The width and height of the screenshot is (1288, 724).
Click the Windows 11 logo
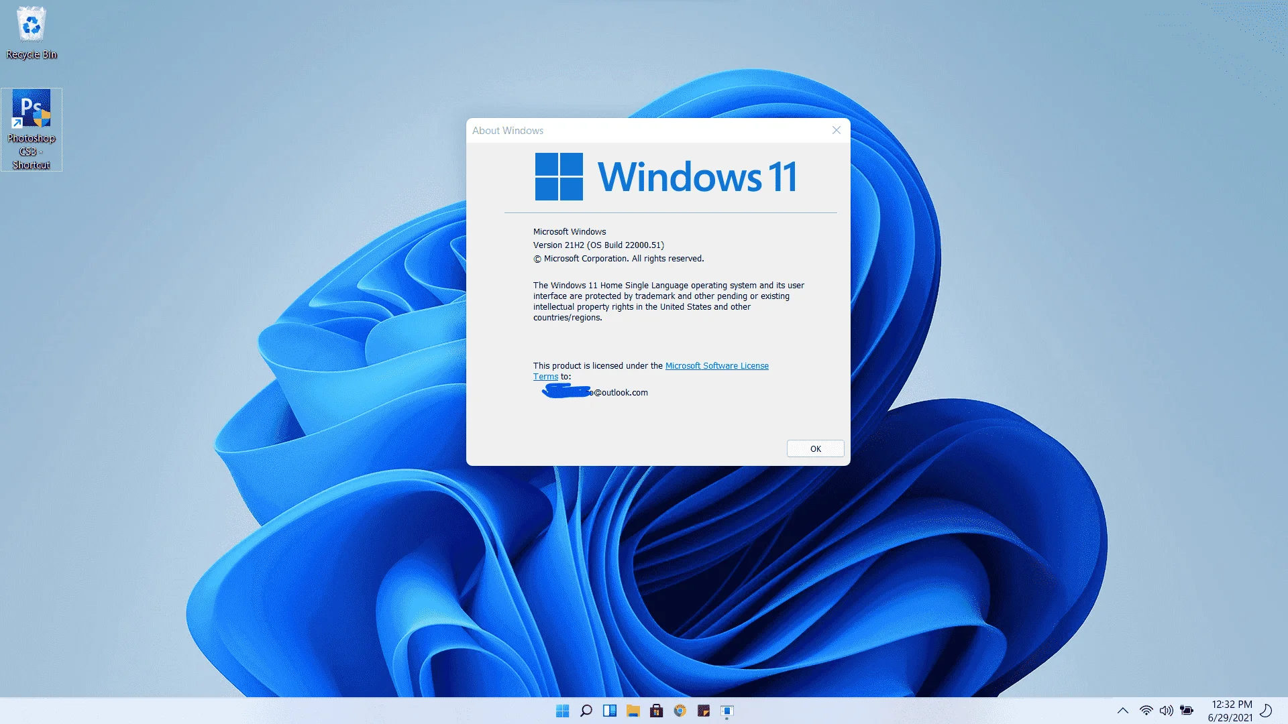pos(665,176)
